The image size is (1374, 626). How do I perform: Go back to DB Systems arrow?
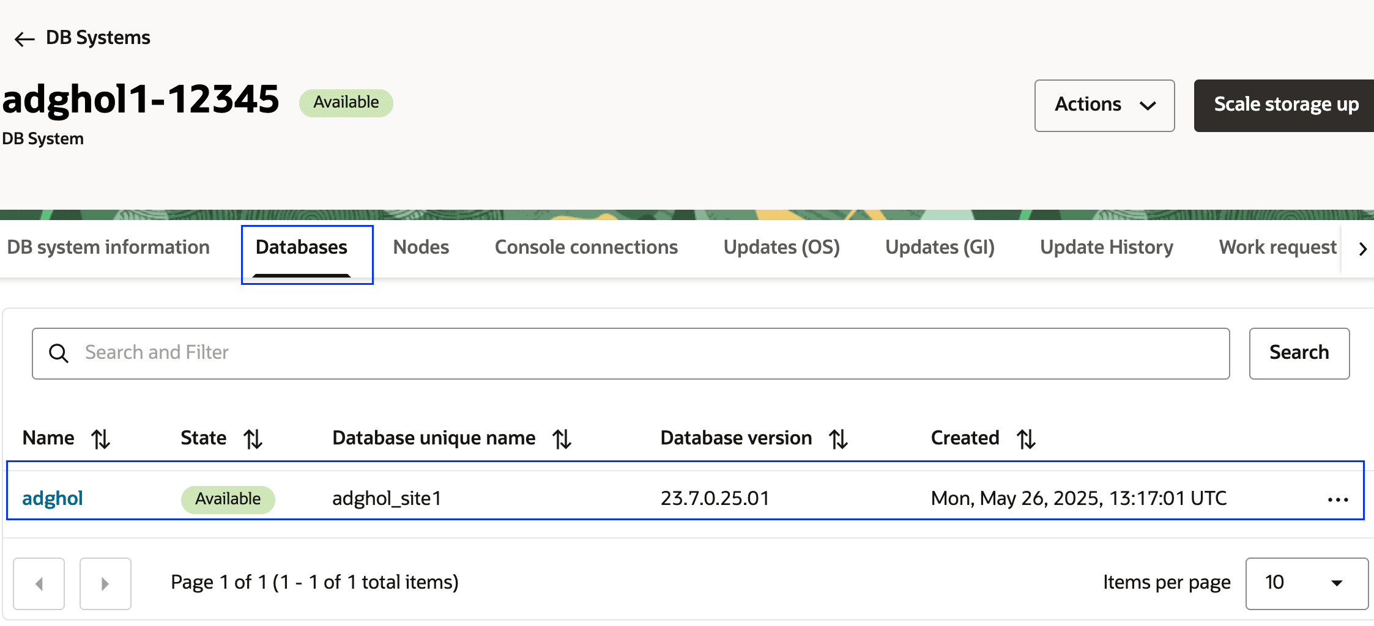click(x=24, y=39)
